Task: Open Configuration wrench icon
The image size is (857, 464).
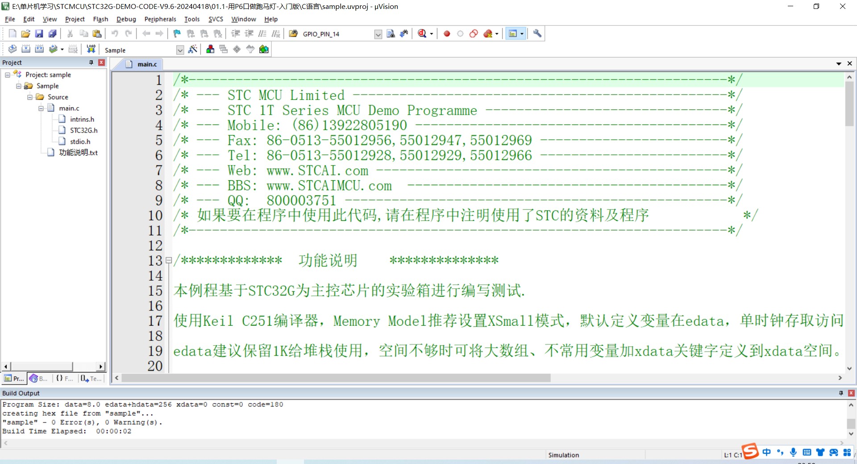Action: point(537,33)
